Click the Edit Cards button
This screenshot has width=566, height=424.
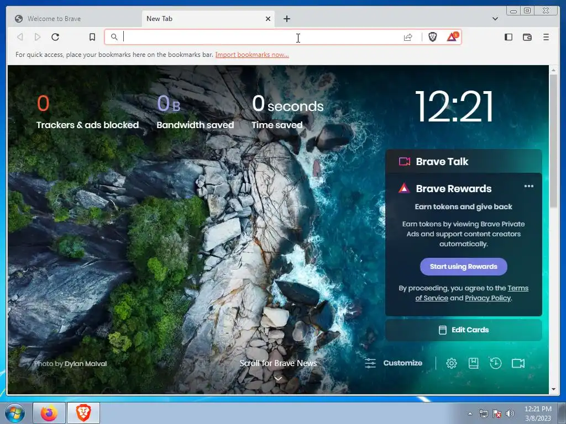coord(464,330)
